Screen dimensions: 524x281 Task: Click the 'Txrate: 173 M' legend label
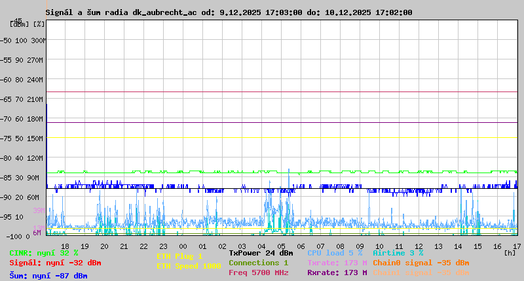coord(337,263)
